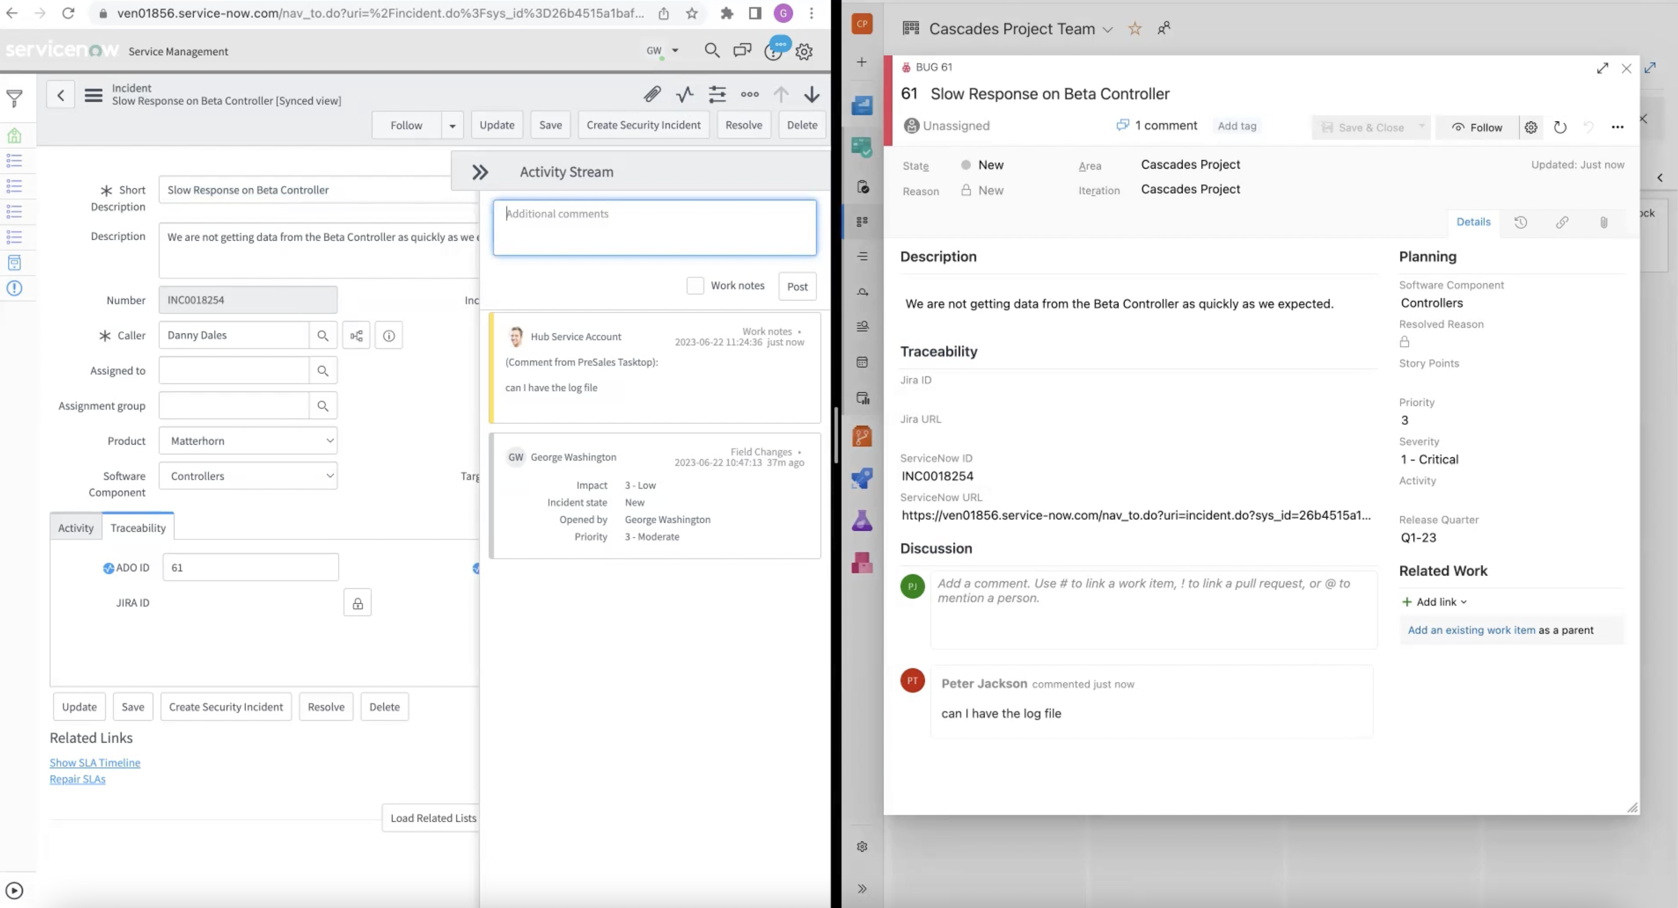The width and height of the screenshot is (1678, 908).
Task: Open Azure project settings gear at bottom
Action: (862, 847)
